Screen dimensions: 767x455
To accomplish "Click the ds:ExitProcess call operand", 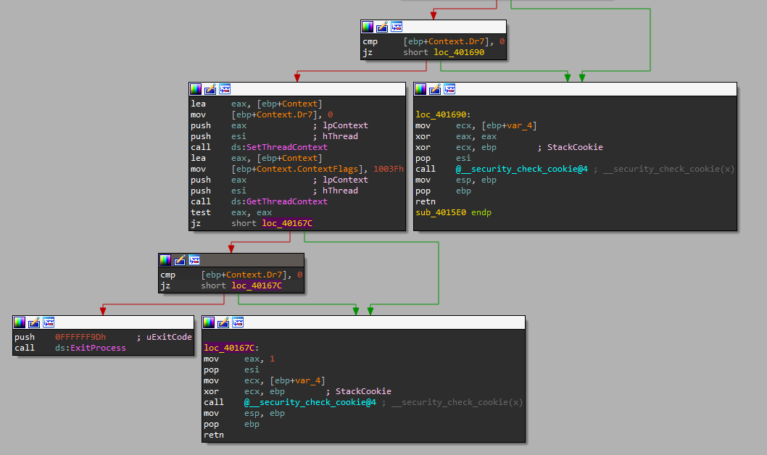I will pos(90,348).
